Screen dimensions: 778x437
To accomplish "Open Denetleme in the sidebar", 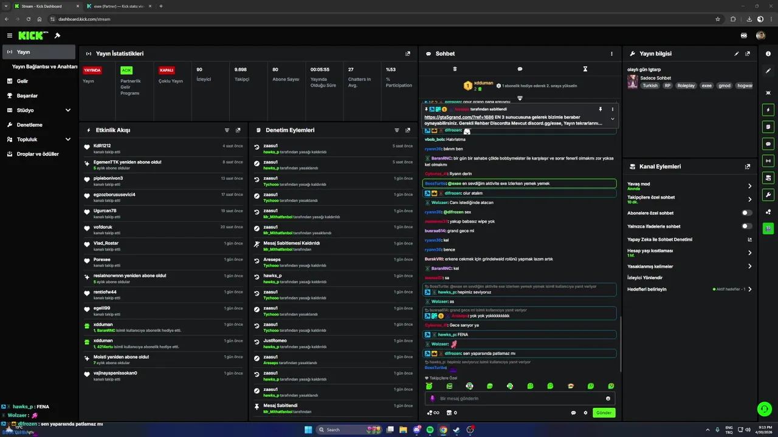I will click(x=39, y=125).
